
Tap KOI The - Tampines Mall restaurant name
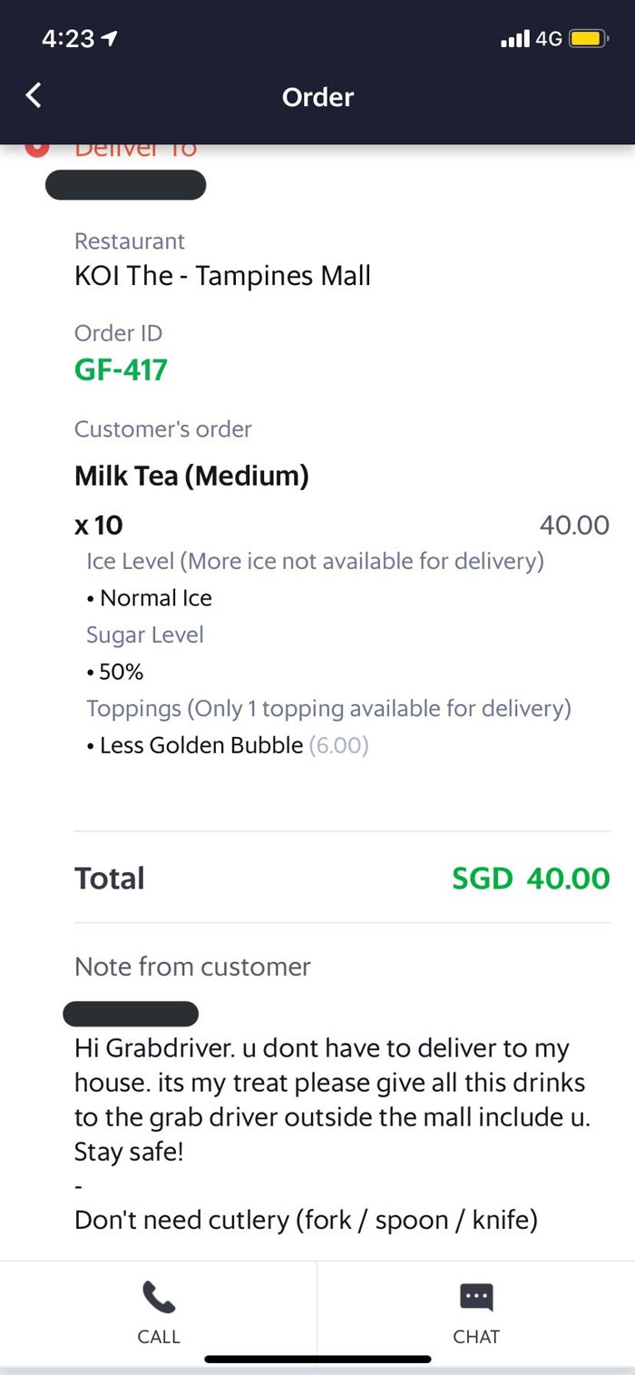[222, 276]
